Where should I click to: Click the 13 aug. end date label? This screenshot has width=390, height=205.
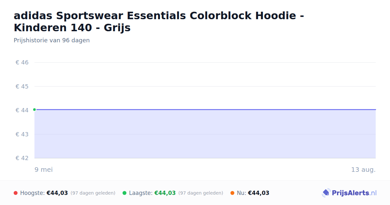coord(363,170)
